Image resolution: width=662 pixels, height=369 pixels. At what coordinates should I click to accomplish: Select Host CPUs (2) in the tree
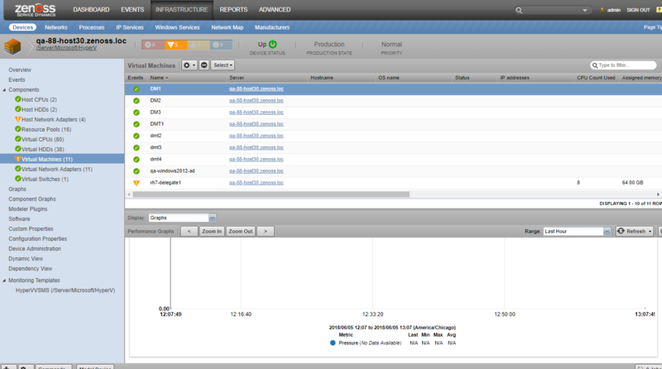coord(39,99)
